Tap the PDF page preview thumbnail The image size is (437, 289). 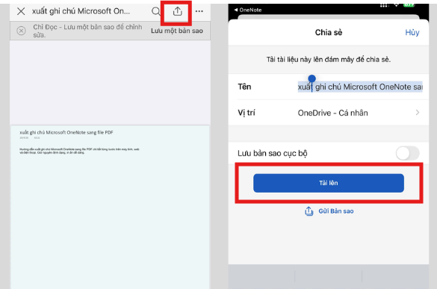[110, 207]
